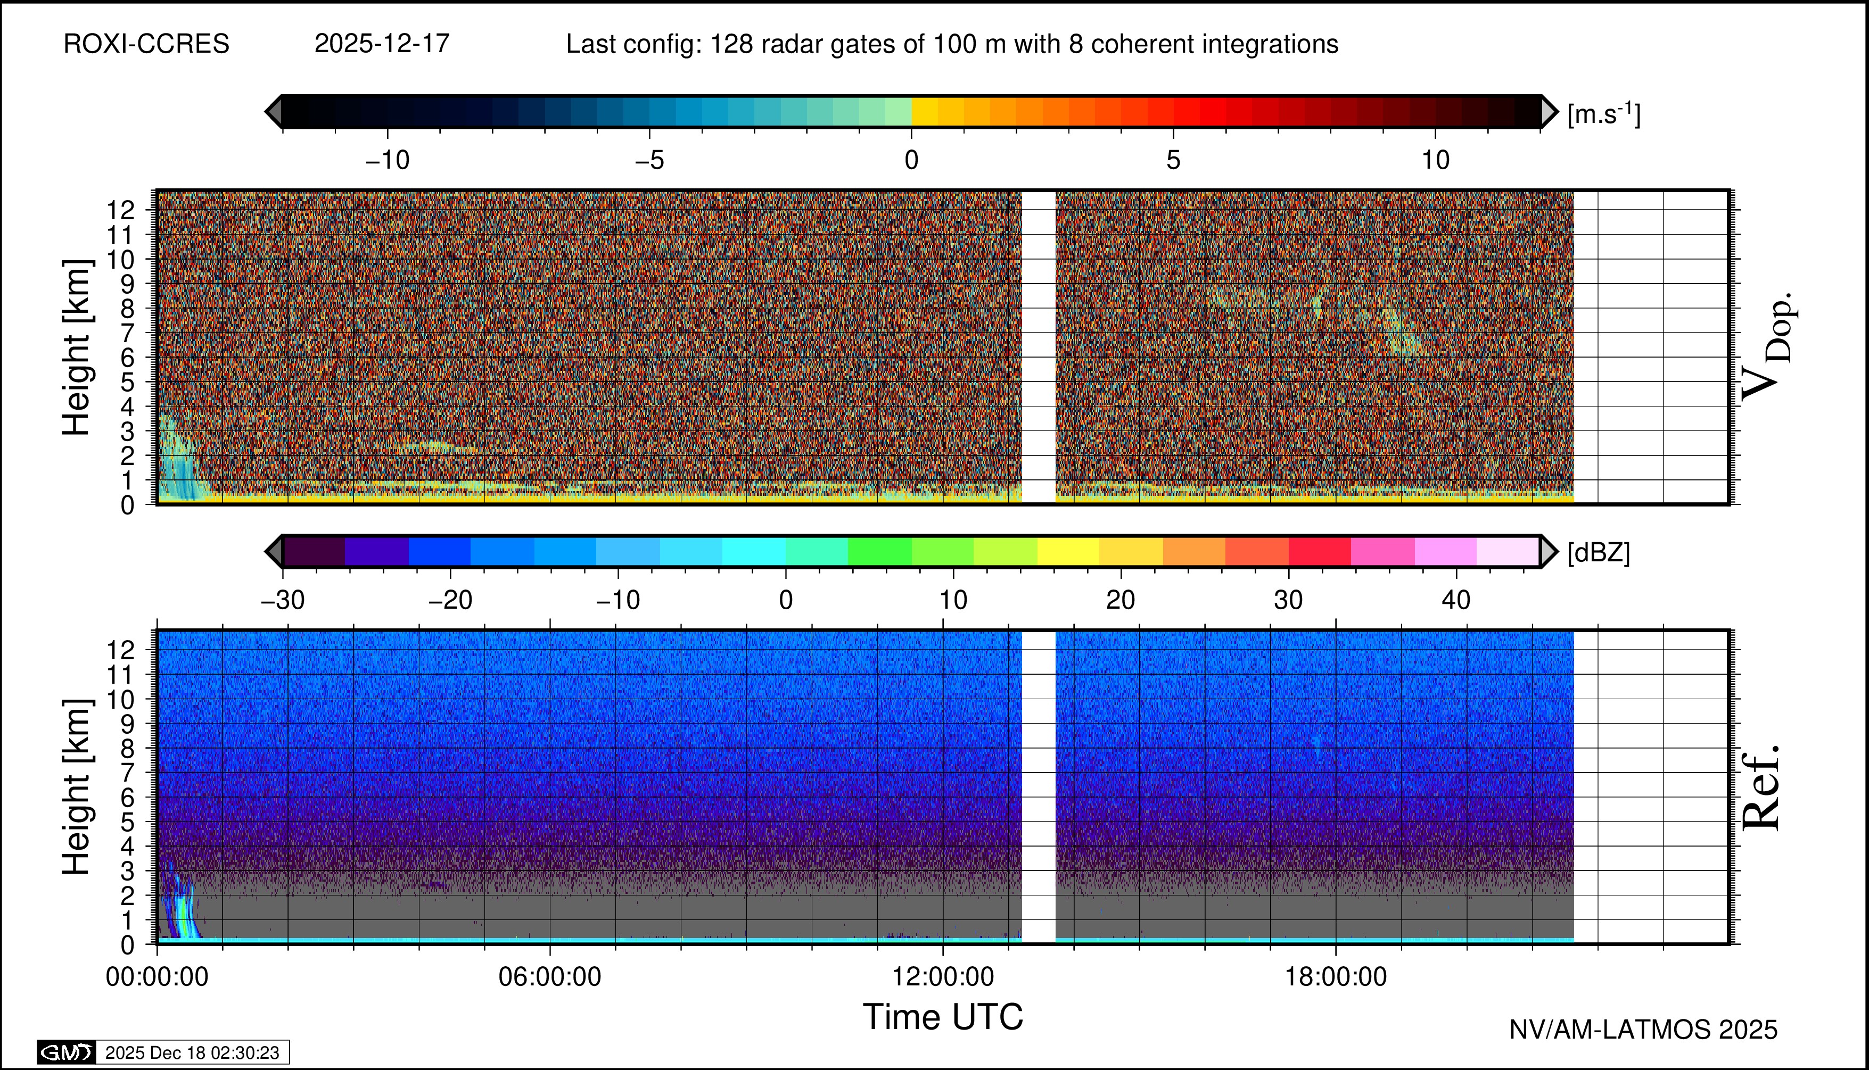Click the [dBZ] unit label
Viewport: 1869px width, 1070px height.
[x=1599, y=553]
